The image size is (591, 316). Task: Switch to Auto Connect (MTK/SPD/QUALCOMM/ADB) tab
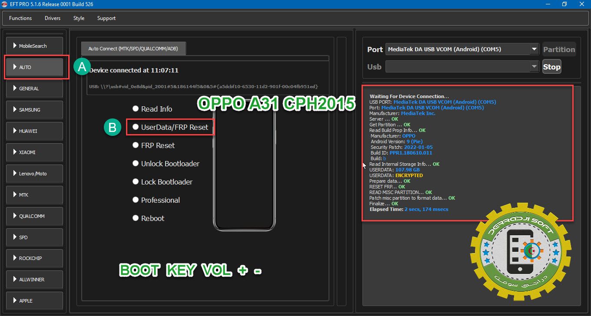pyautogui.click(x=133, y=49)
